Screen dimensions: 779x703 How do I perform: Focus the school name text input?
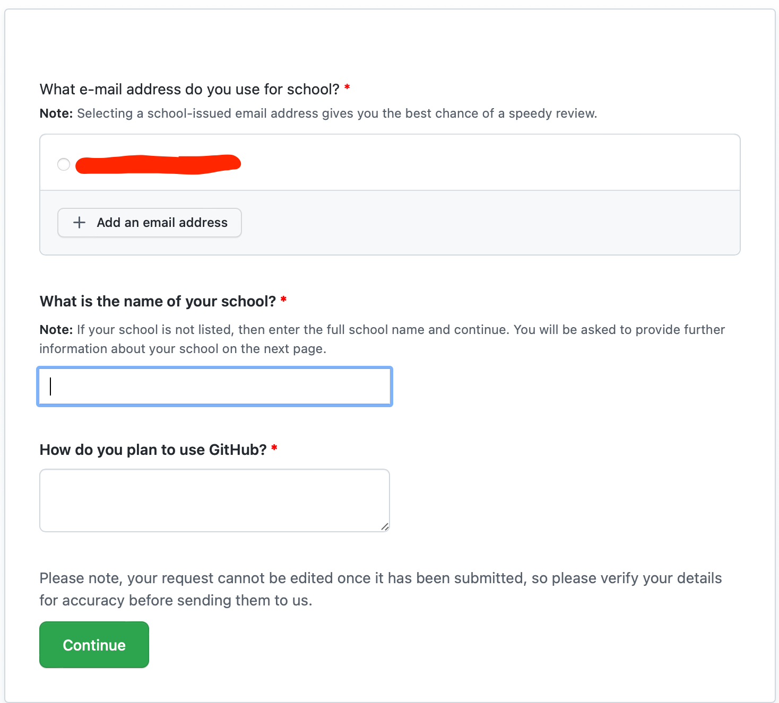(215, 386)
